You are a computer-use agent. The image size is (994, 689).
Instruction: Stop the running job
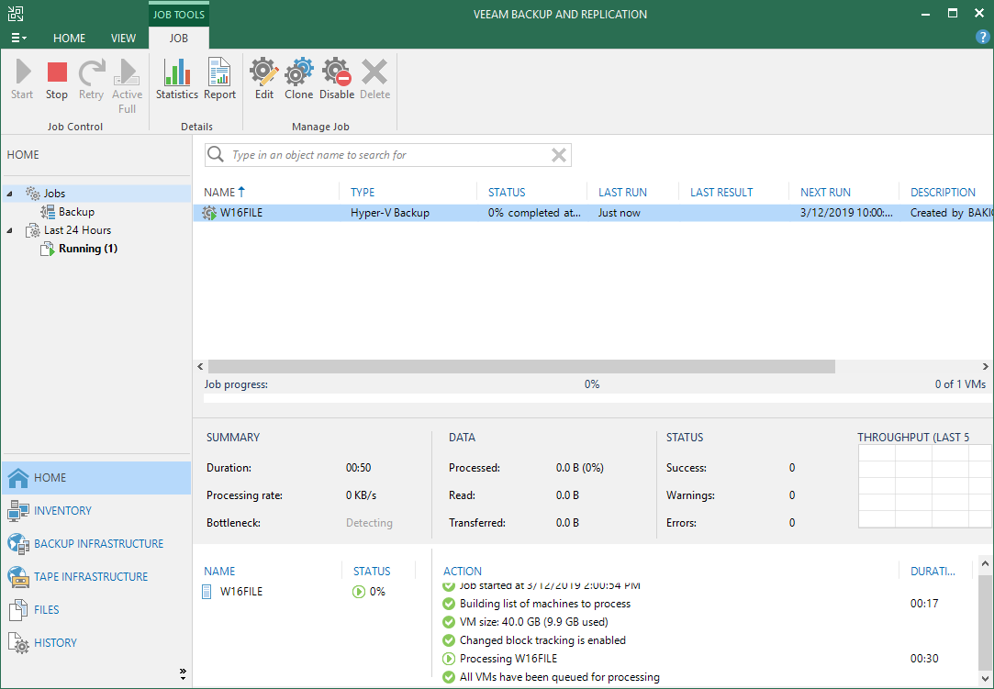pyautogui.click(x=56, y=79)
